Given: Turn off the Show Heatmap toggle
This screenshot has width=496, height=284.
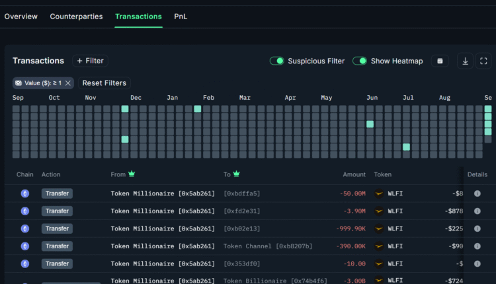Looking at the screenshot, I should pos(360,61).
